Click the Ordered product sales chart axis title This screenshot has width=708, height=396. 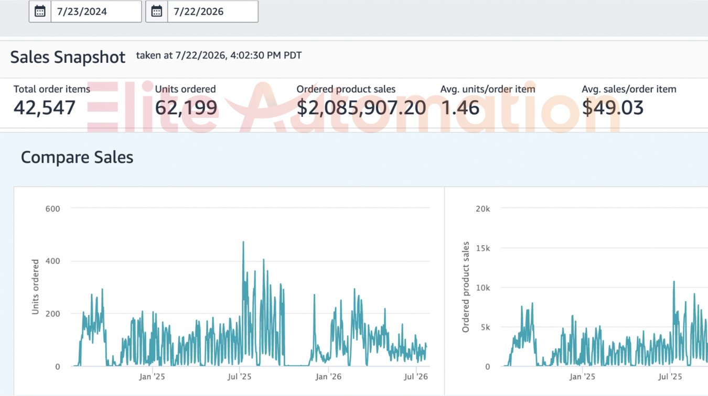point(466,287)
